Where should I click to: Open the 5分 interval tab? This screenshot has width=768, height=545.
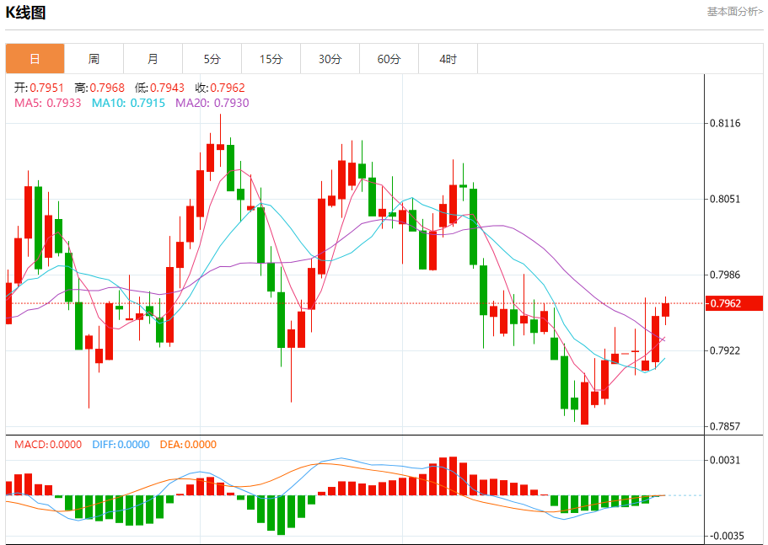pyautogui.click(x=212, y=59)
